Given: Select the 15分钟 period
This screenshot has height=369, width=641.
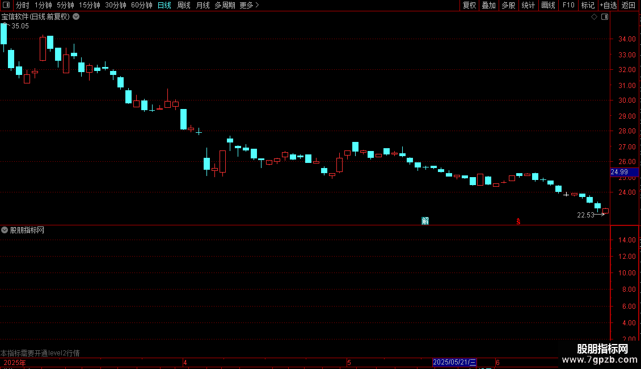Looking at the screenshot, I should point(90,5).
